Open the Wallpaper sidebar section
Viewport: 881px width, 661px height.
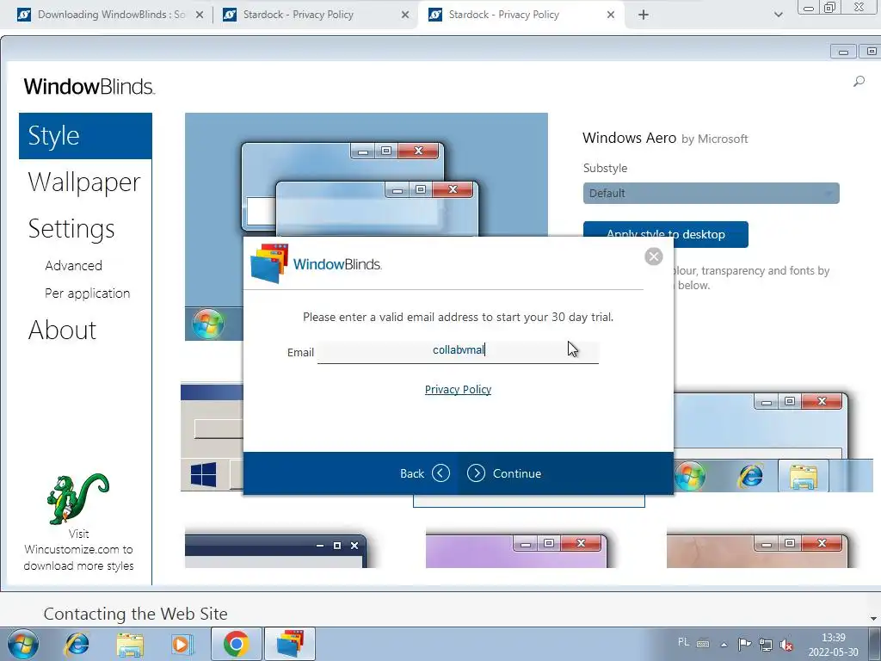84,182
